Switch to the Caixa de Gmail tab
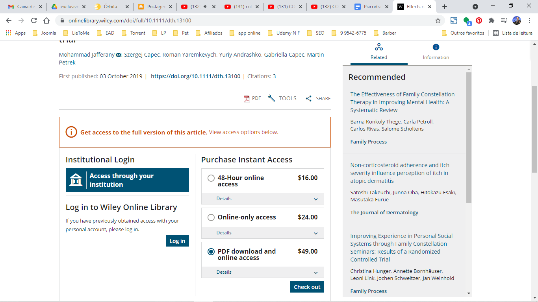 pyautogui.click(x=25, y=7)
